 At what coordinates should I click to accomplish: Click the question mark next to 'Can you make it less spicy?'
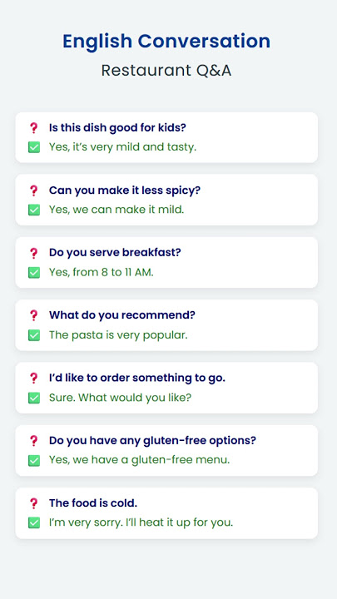pyautogui.click(x=34, y=191)
